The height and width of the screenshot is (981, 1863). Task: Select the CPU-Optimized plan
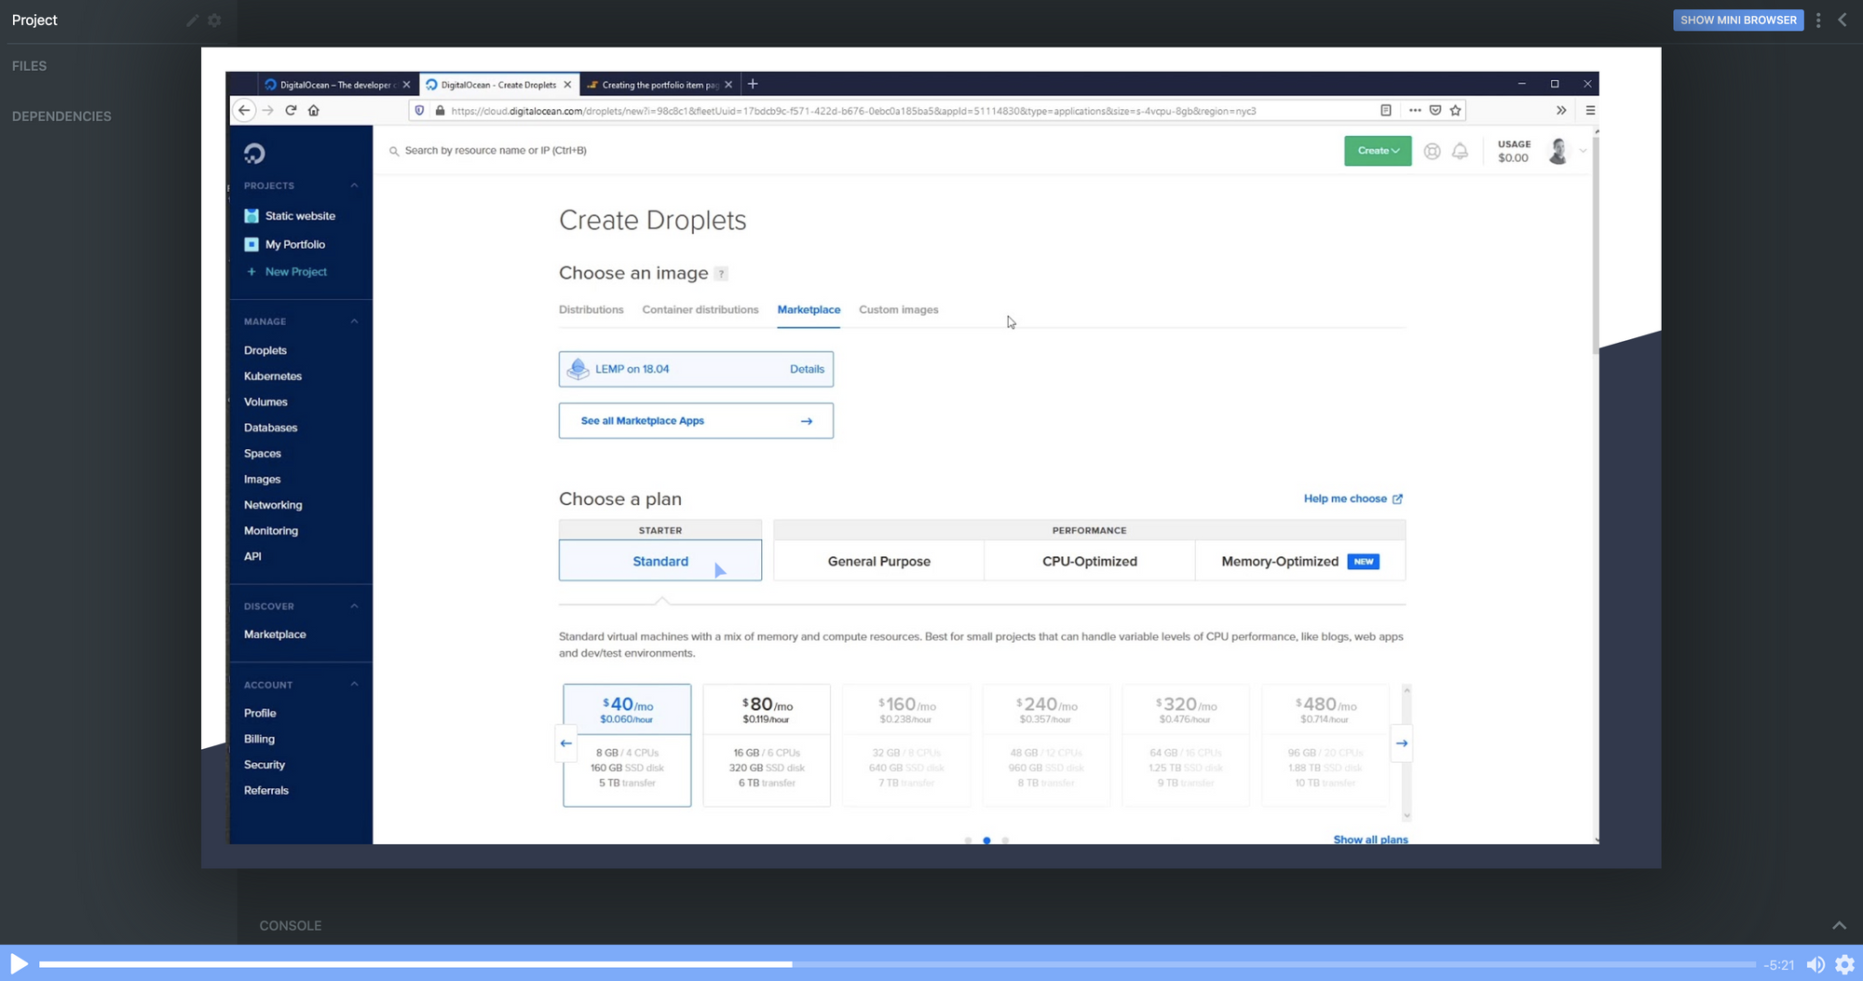point(1090,561)
